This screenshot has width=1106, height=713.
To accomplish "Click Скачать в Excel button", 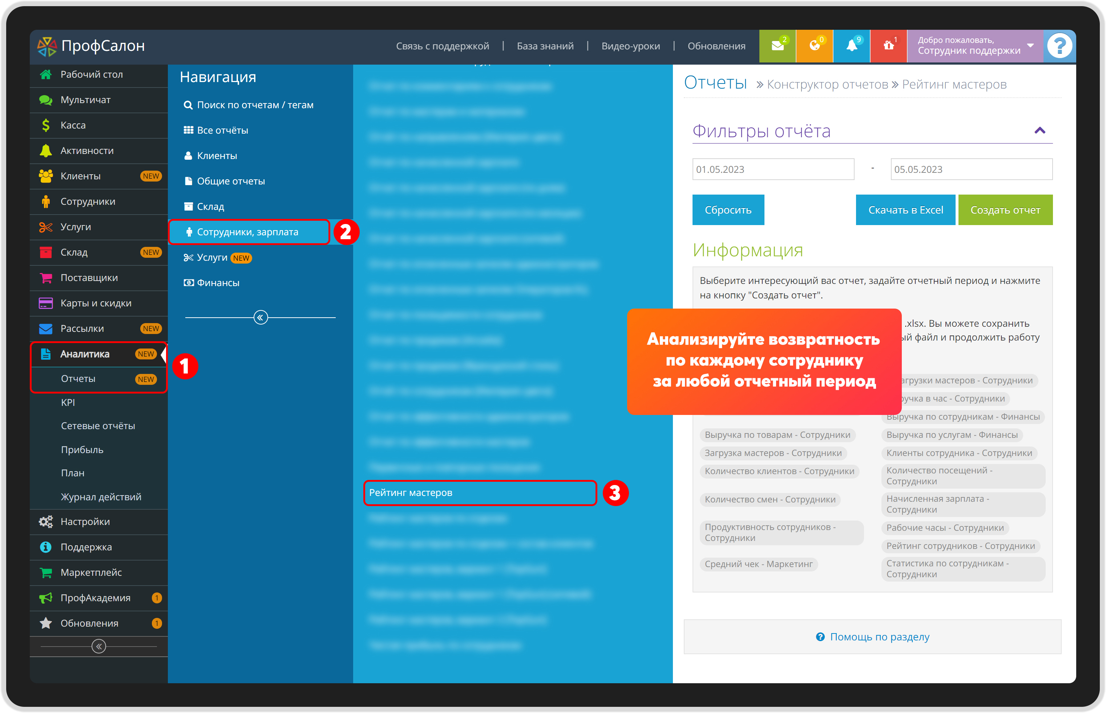I will pyautogui.click(x=905, y=210).
